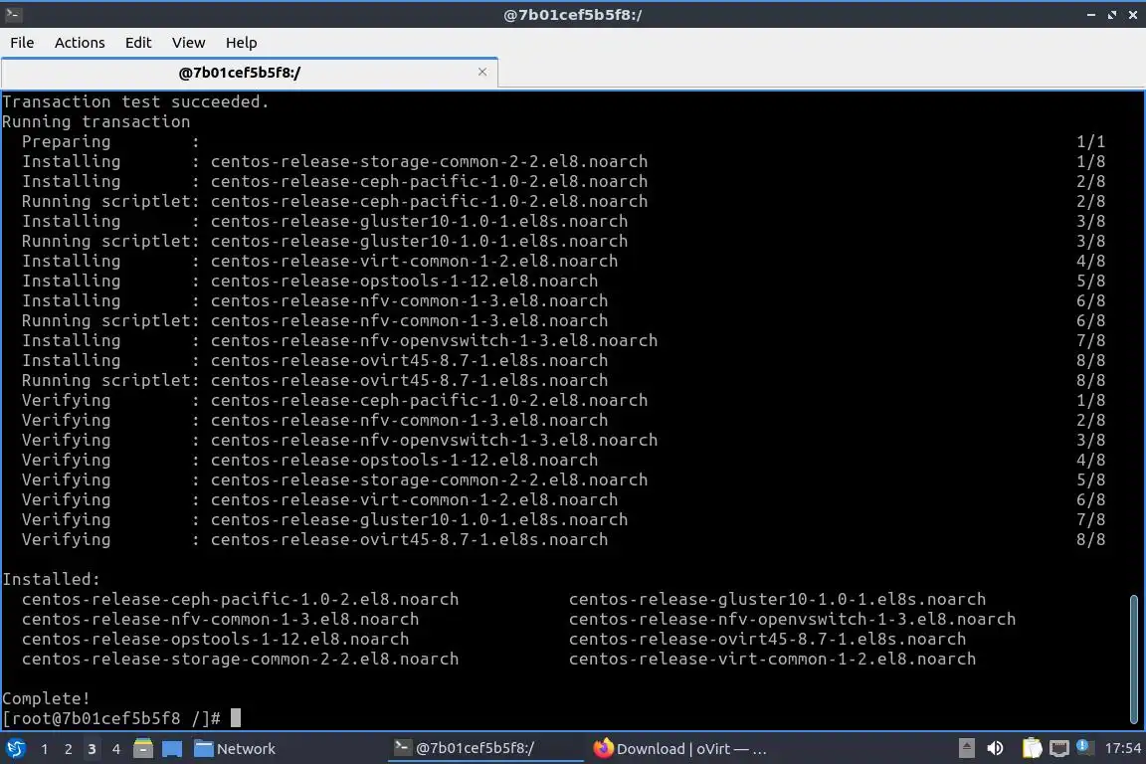The image size is (1146, 764).
Task: Click the eject removable media tray icon
Action: (966, 748)
